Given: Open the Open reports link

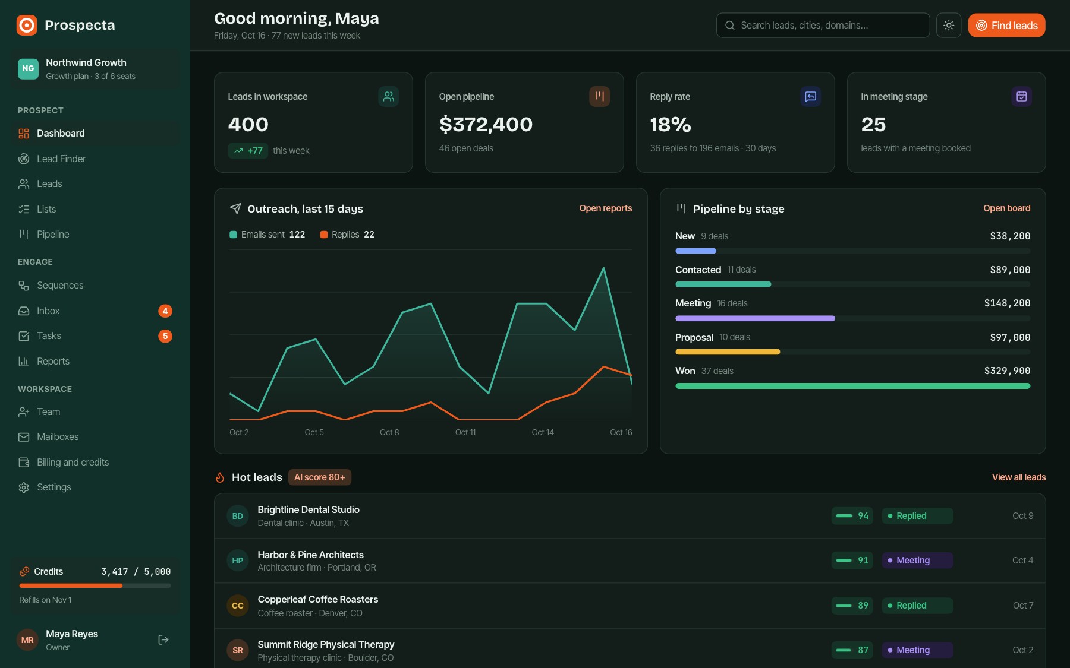Looking at the screenshot, I should coord(606,208).
